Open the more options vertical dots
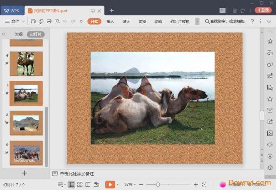The width and height of the screenshot is (276, 190). tap(261, 21)
